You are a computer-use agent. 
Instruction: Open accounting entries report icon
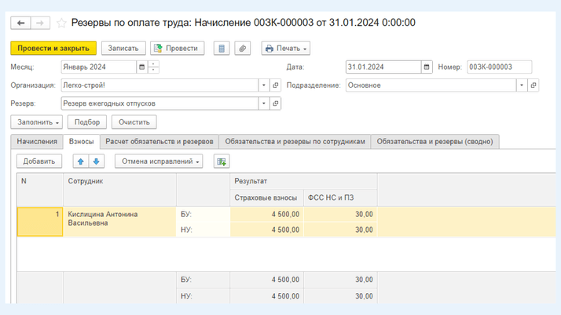[x=222, y=48]
